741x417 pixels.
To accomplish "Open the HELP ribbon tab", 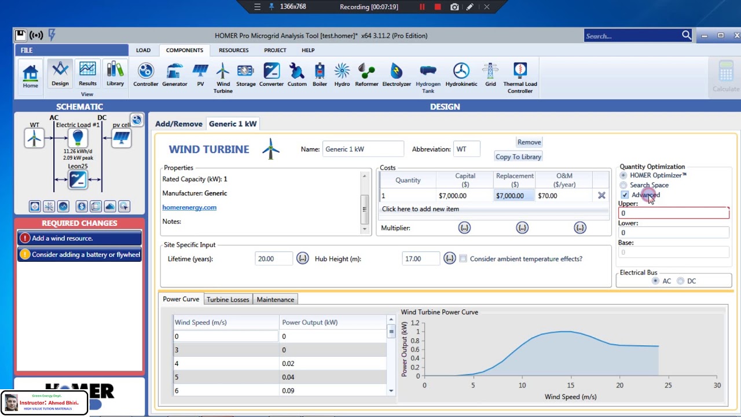I will click(308, 50).
